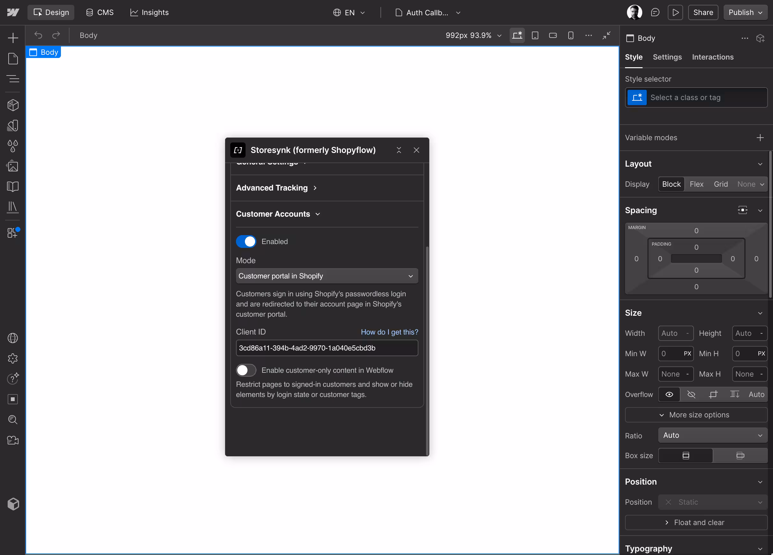Open the canvas zoom 93.9% dropdown
Viewport: 773px width, 555px height.
coord(474,35)
